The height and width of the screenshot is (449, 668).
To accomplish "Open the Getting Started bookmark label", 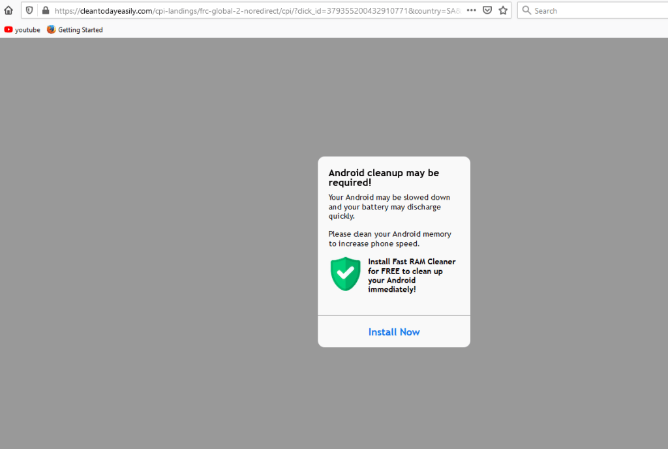I will coord(80,29).
